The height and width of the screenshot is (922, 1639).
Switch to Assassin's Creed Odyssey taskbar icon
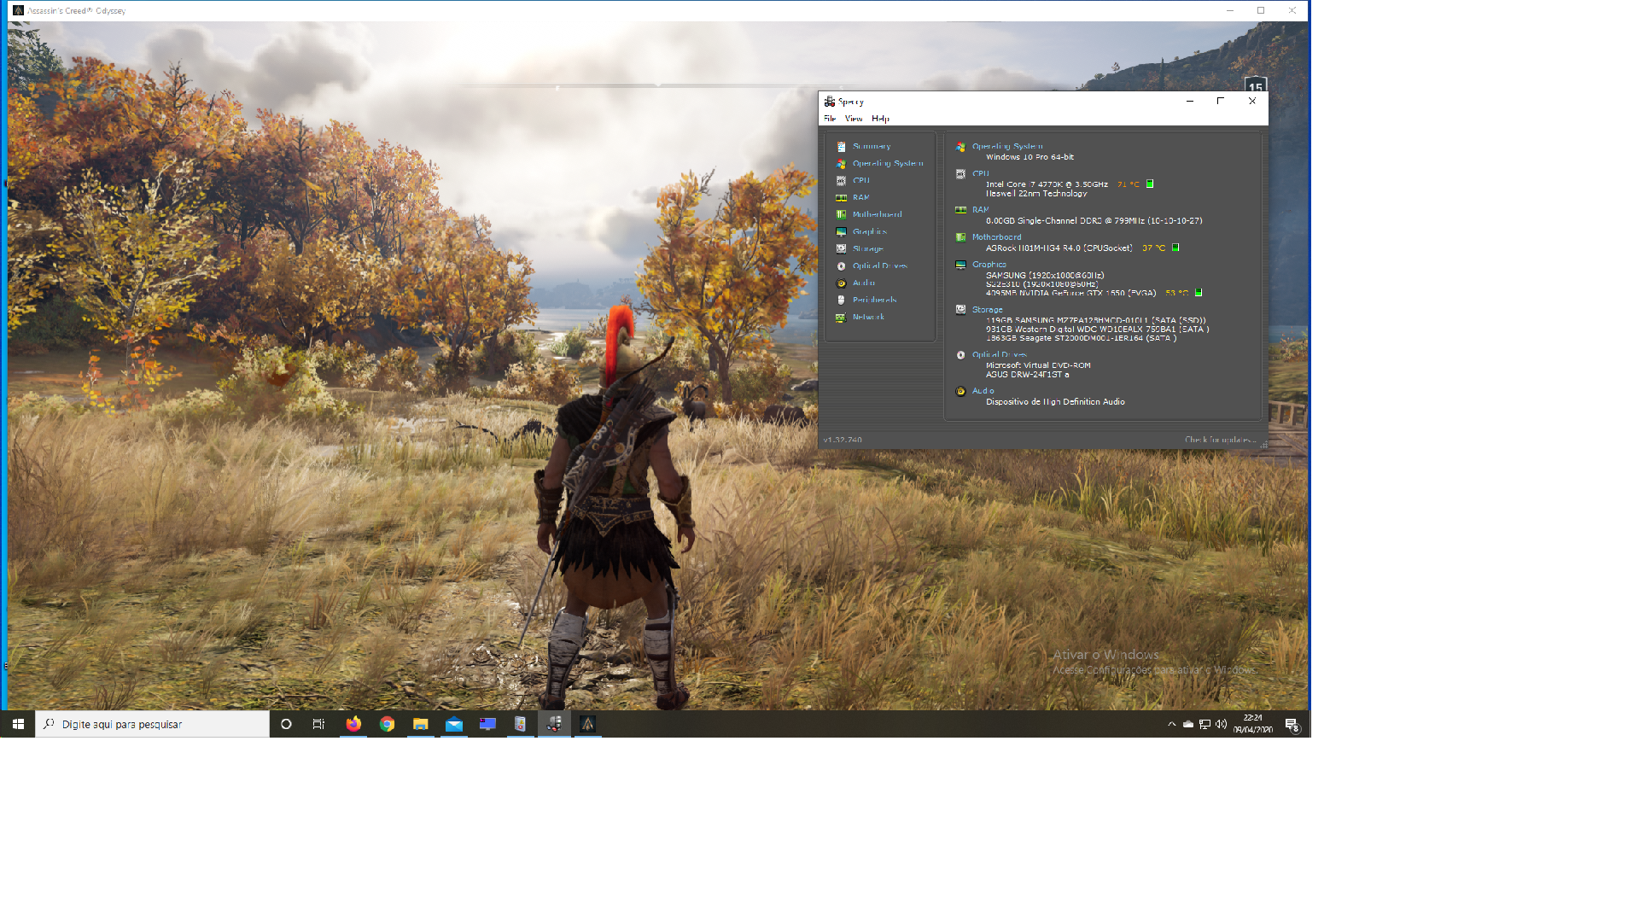(587, 724)
